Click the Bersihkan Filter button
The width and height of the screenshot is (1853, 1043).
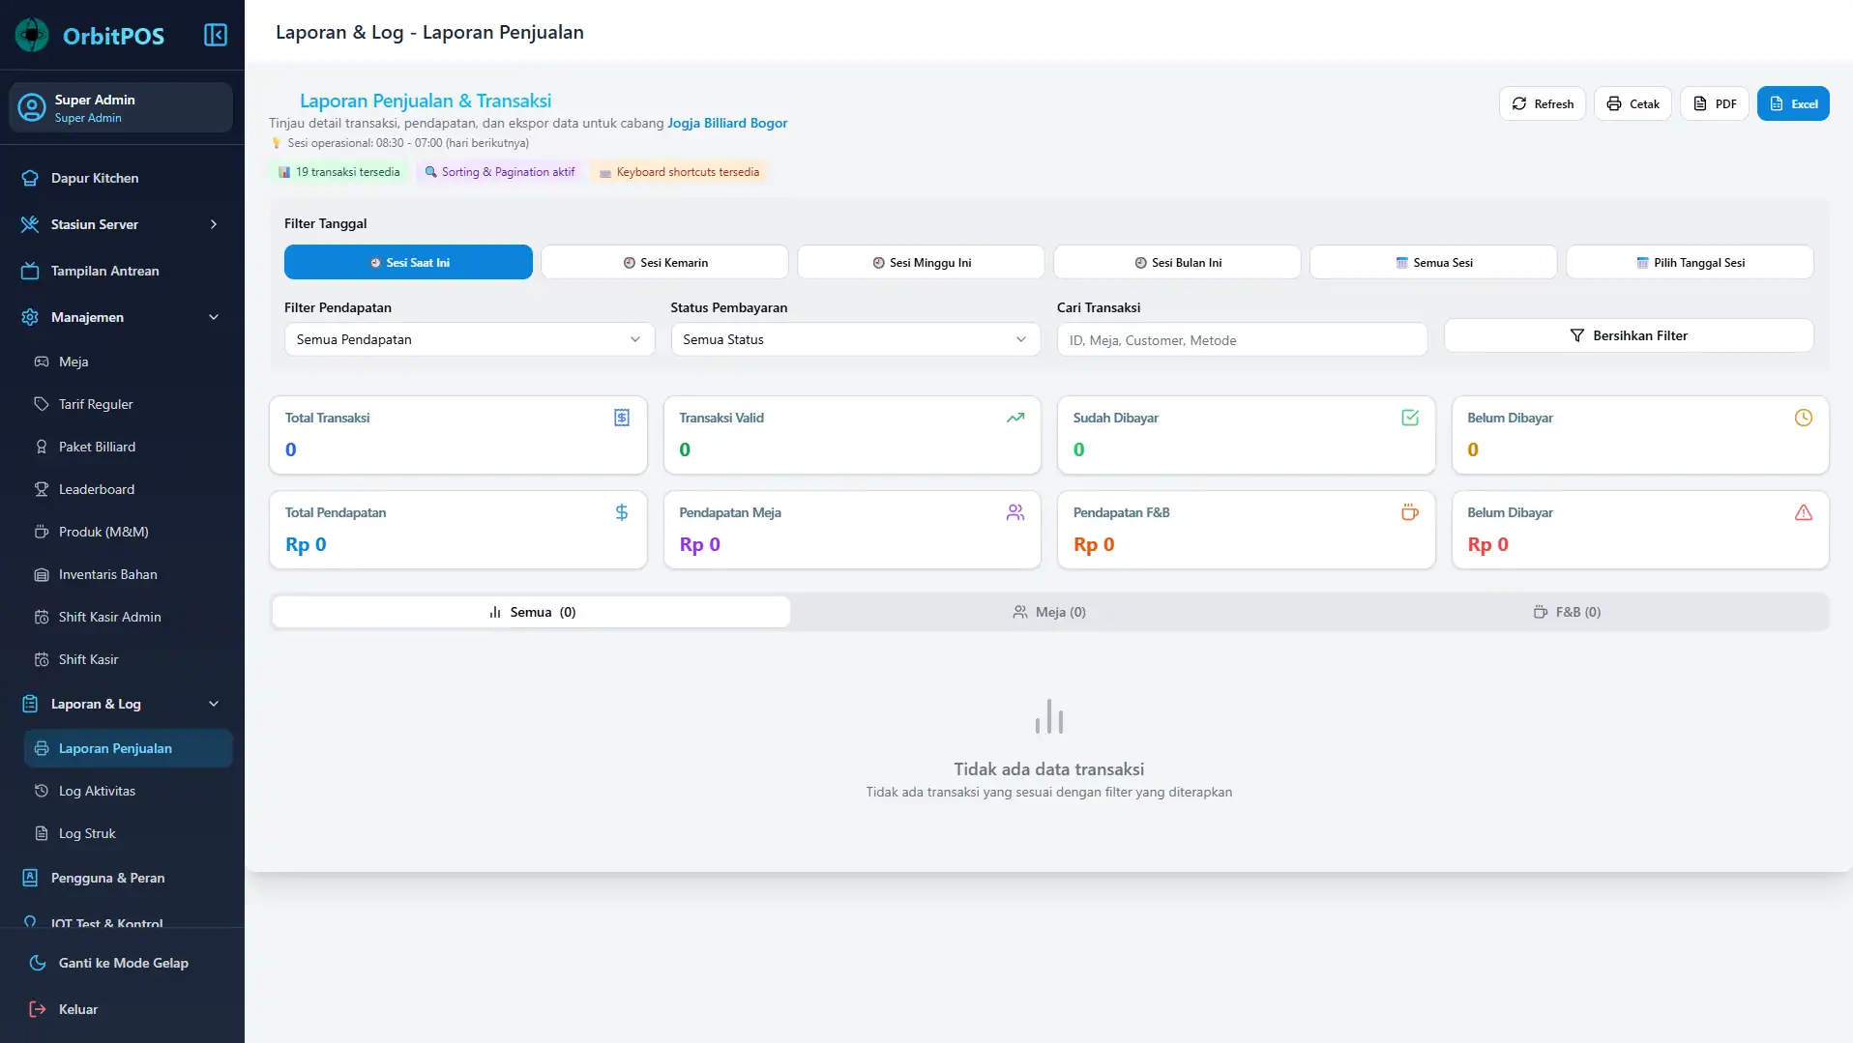click(x=1630, y=335)
